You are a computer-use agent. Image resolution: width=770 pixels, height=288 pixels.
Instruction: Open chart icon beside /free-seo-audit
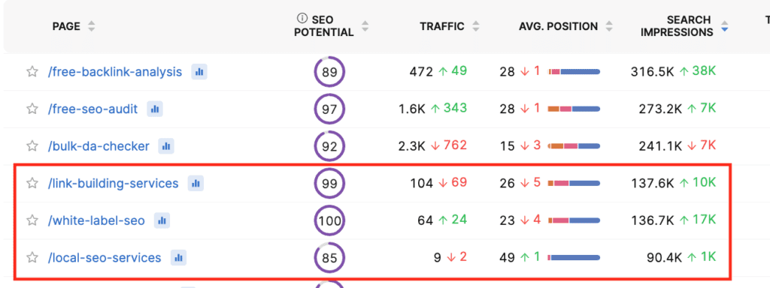[x=155, y=109]
